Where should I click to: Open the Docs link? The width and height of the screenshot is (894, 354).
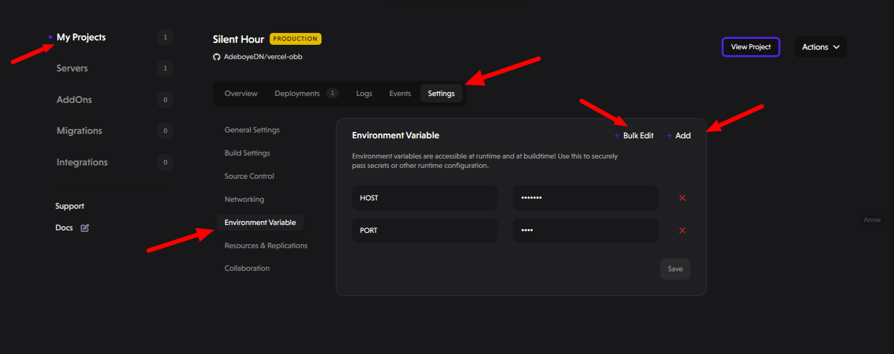point(64,228)
